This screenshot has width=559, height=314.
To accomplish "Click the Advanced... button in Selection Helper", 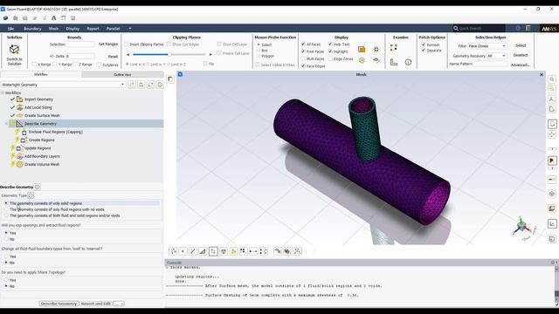I will (x=521, y=65).
